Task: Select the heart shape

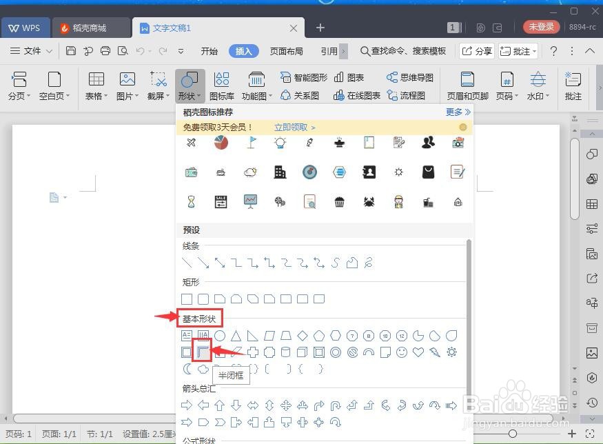Action: (x=418, y=352)
